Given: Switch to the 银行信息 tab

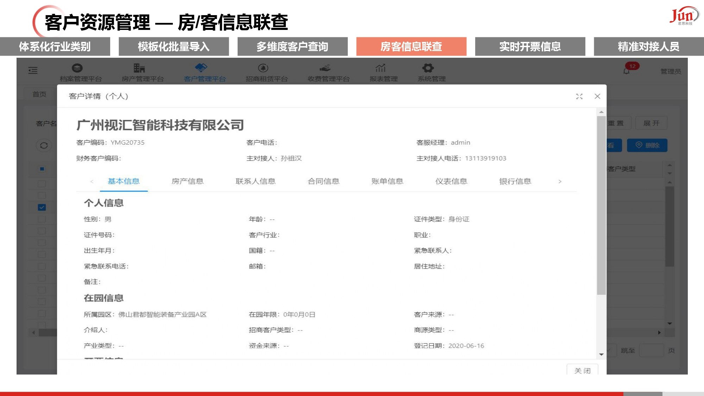Looking at the screenshot, I should click(x=515, y=181).
